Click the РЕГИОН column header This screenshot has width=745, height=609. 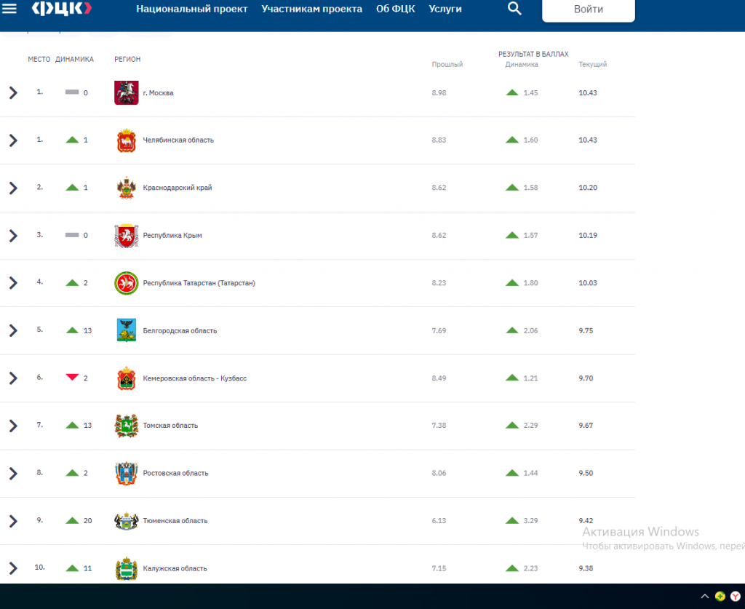127,60
